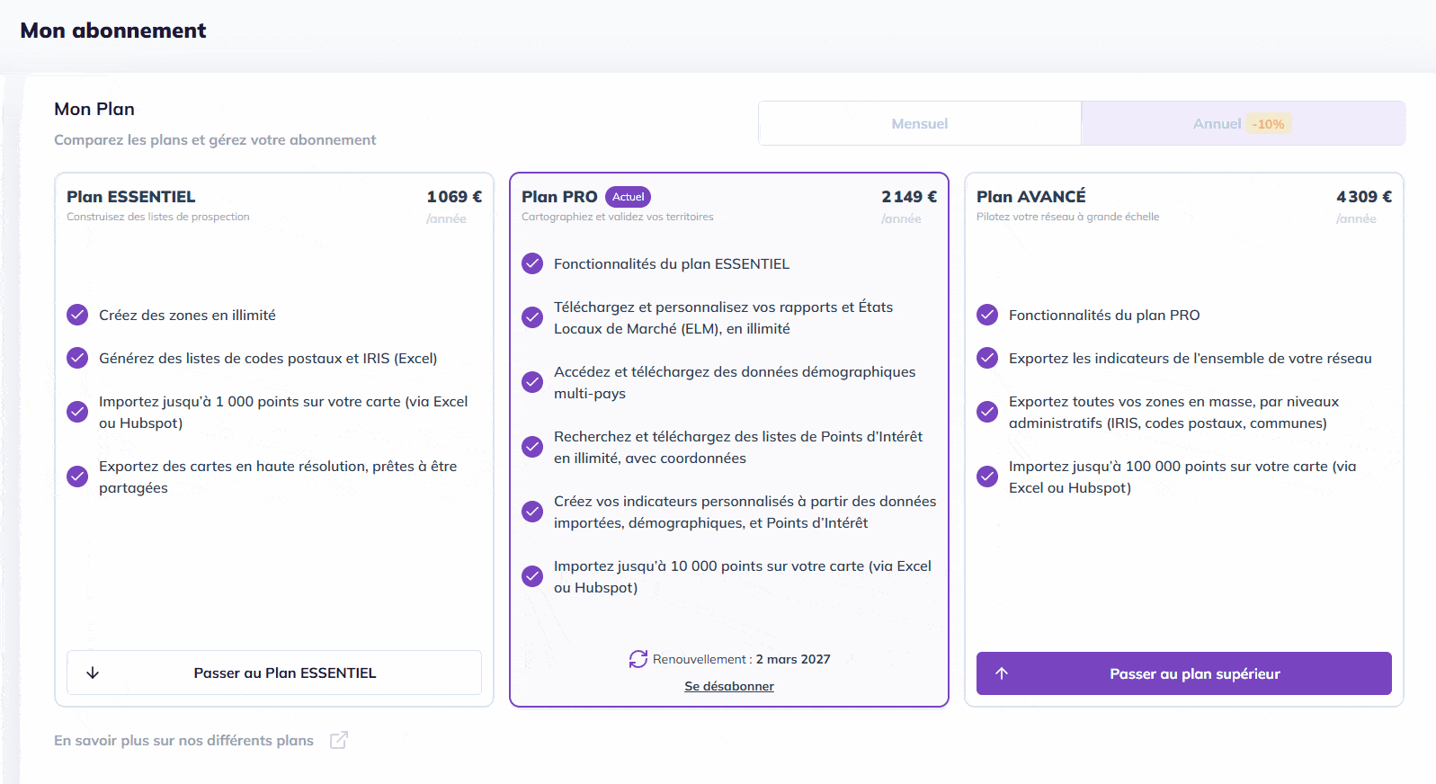Click the -10% discount badge
The width and height of the screenshot is (1436, 784).
click(1269, 124)
